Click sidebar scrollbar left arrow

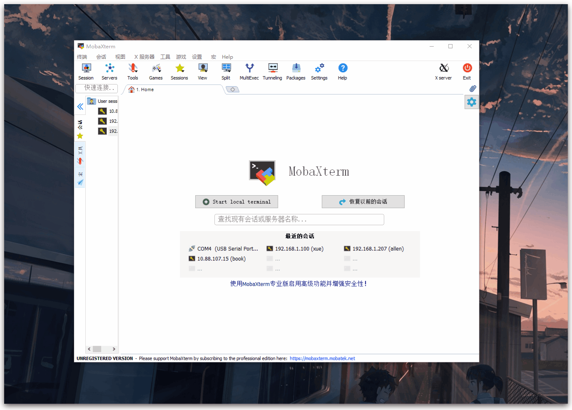pos(89,349)
